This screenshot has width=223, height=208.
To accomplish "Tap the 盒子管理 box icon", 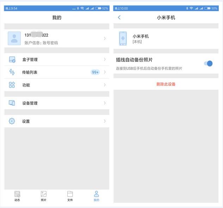I will click(12, 59).
